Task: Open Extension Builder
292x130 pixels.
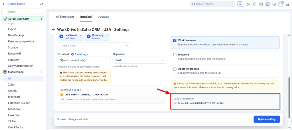Action: pos(19,103)
